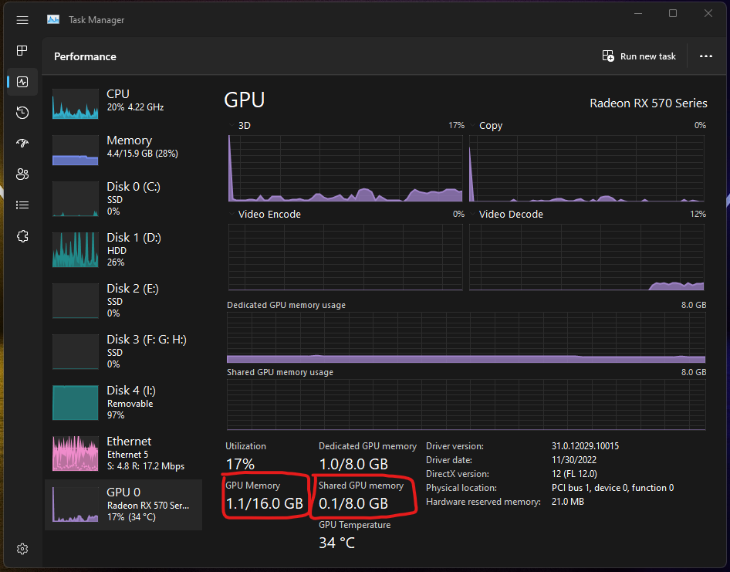The height and width of the screenshot is (572, 730).
Task: Open the Users view icon
Action: click(22, 174)
